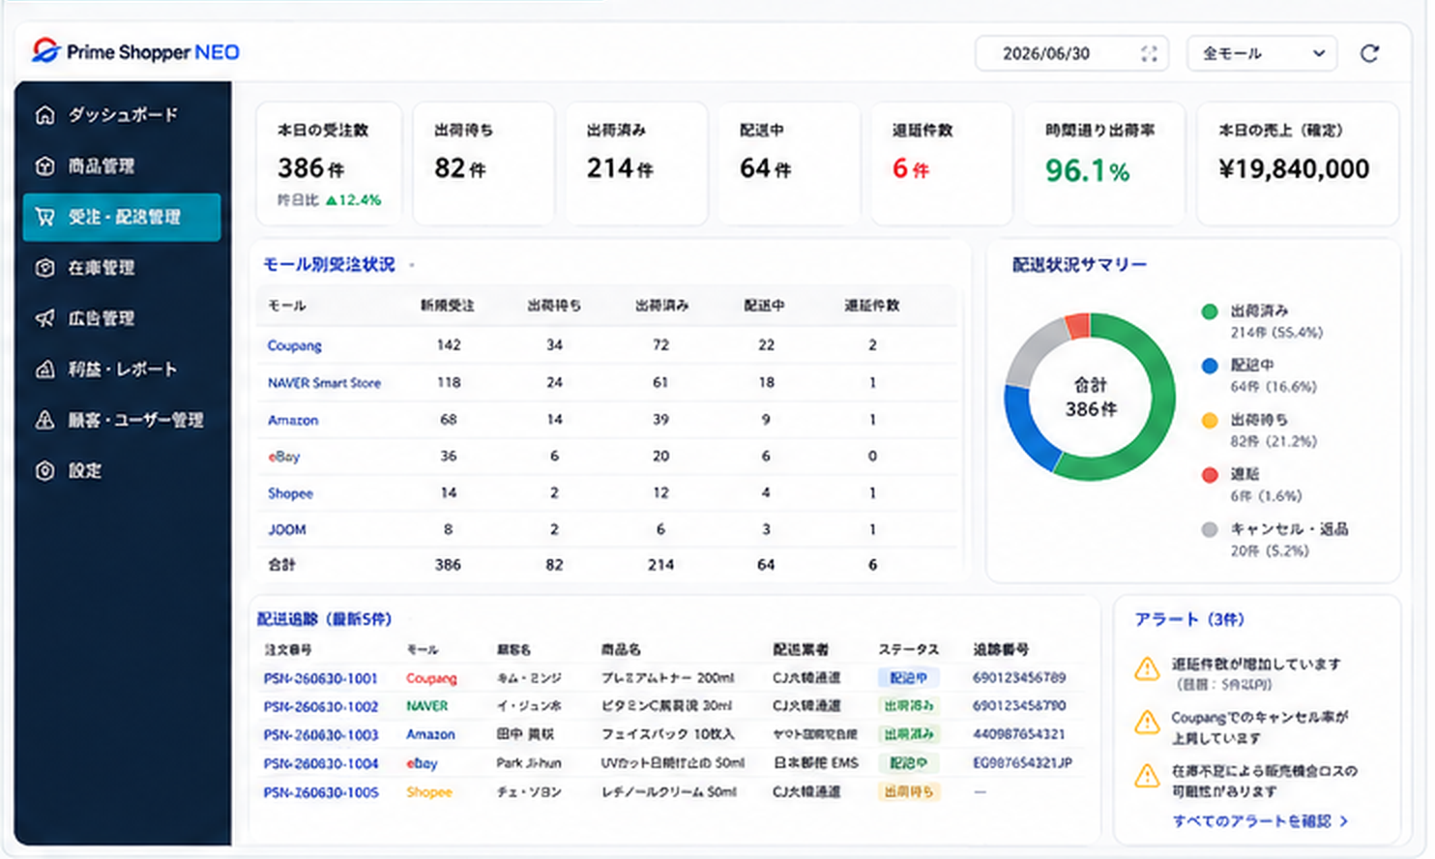Click product name プレミアムトナー 200ml
This screenshot has width=1435, height=859.
pos(667,678)
